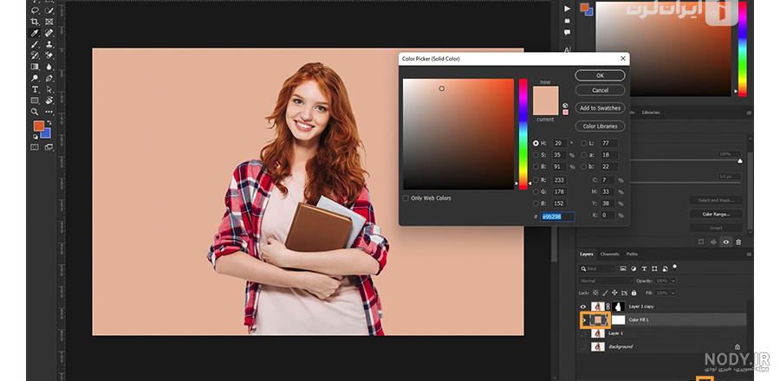Filter layers by type (T) icon
Viewport: 780px width, 381px height.
(644, 268)
